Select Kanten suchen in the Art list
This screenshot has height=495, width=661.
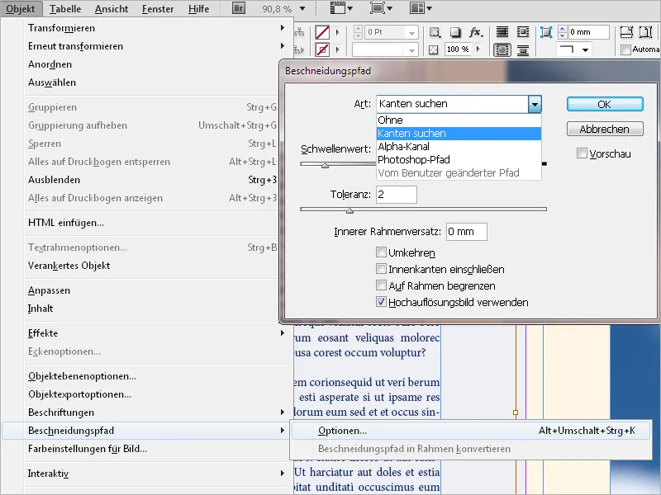[459, 134]
